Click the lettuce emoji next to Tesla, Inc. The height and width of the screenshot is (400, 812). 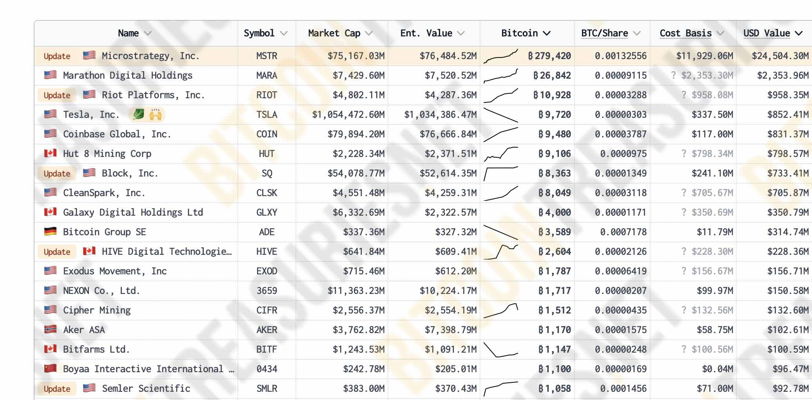[138, 114]
